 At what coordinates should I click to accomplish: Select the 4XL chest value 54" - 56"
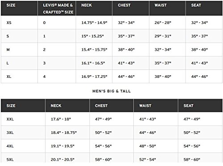103,146
